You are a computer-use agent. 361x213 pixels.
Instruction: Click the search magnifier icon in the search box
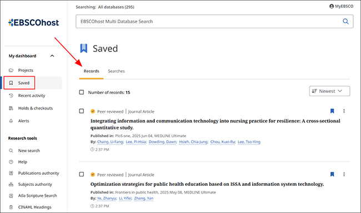coord(345,22)
